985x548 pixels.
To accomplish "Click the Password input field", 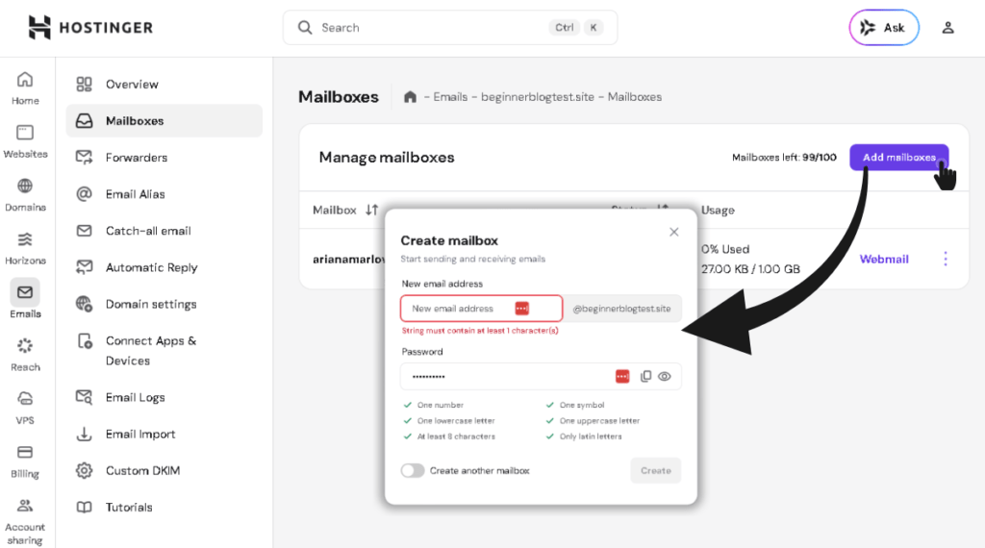I will point(541,377).
